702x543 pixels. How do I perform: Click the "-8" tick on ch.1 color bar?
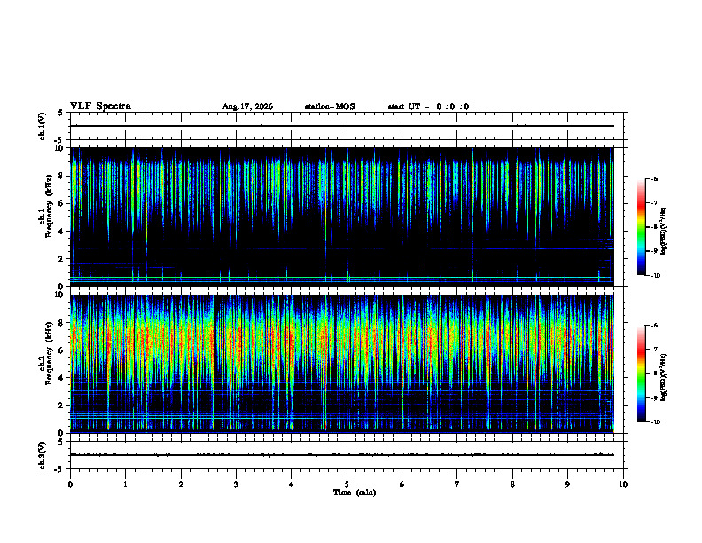[x=654, y=227]
